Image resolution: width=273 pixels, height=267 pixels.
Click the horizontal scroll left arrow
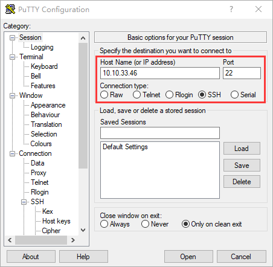click(x=10, y=240)
